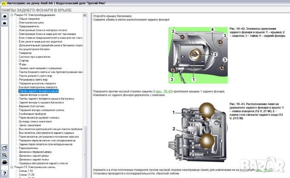Open Регулировка света фар
The image size is (290, 178).
tap(33, 79)
